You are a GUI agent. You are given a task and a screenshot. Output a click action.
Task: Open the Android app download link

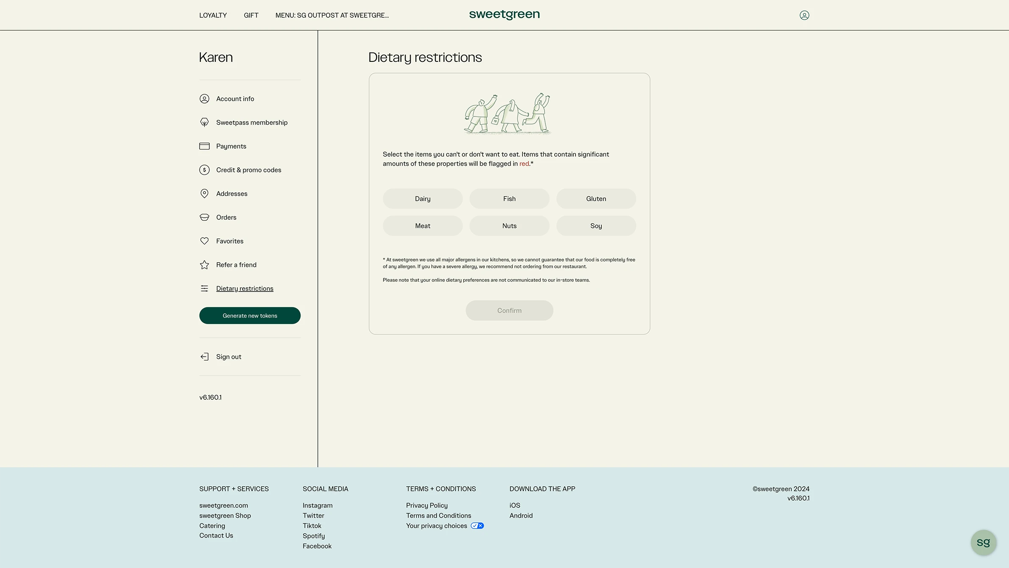(x=521, y=515)
